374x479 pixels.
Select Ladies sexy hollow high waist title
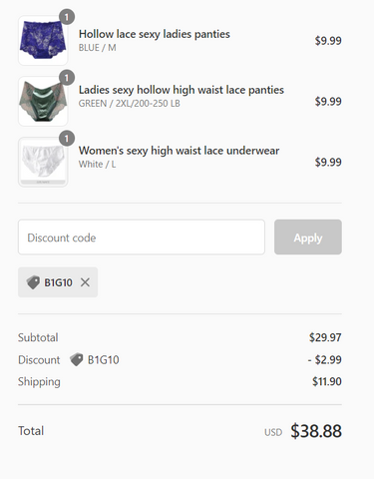(x=182, y=90)
